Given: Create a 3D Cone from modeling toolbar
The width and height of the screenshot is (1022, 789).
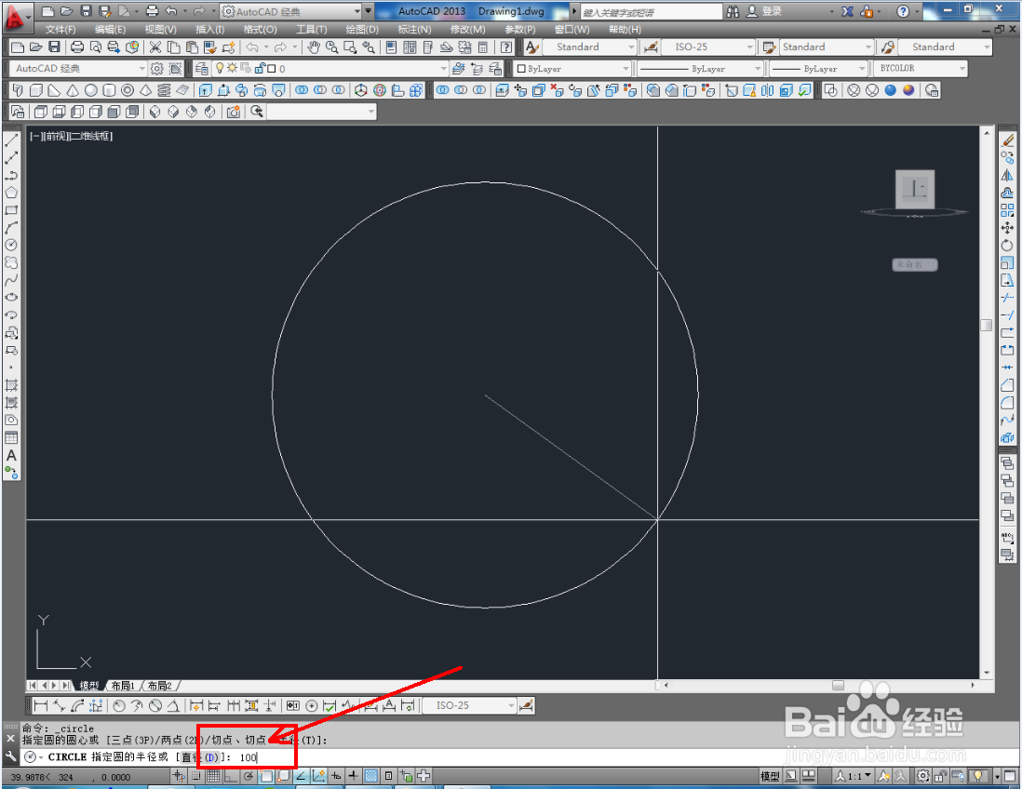Looking at the screenshot, I should click(x=73, y=90).
